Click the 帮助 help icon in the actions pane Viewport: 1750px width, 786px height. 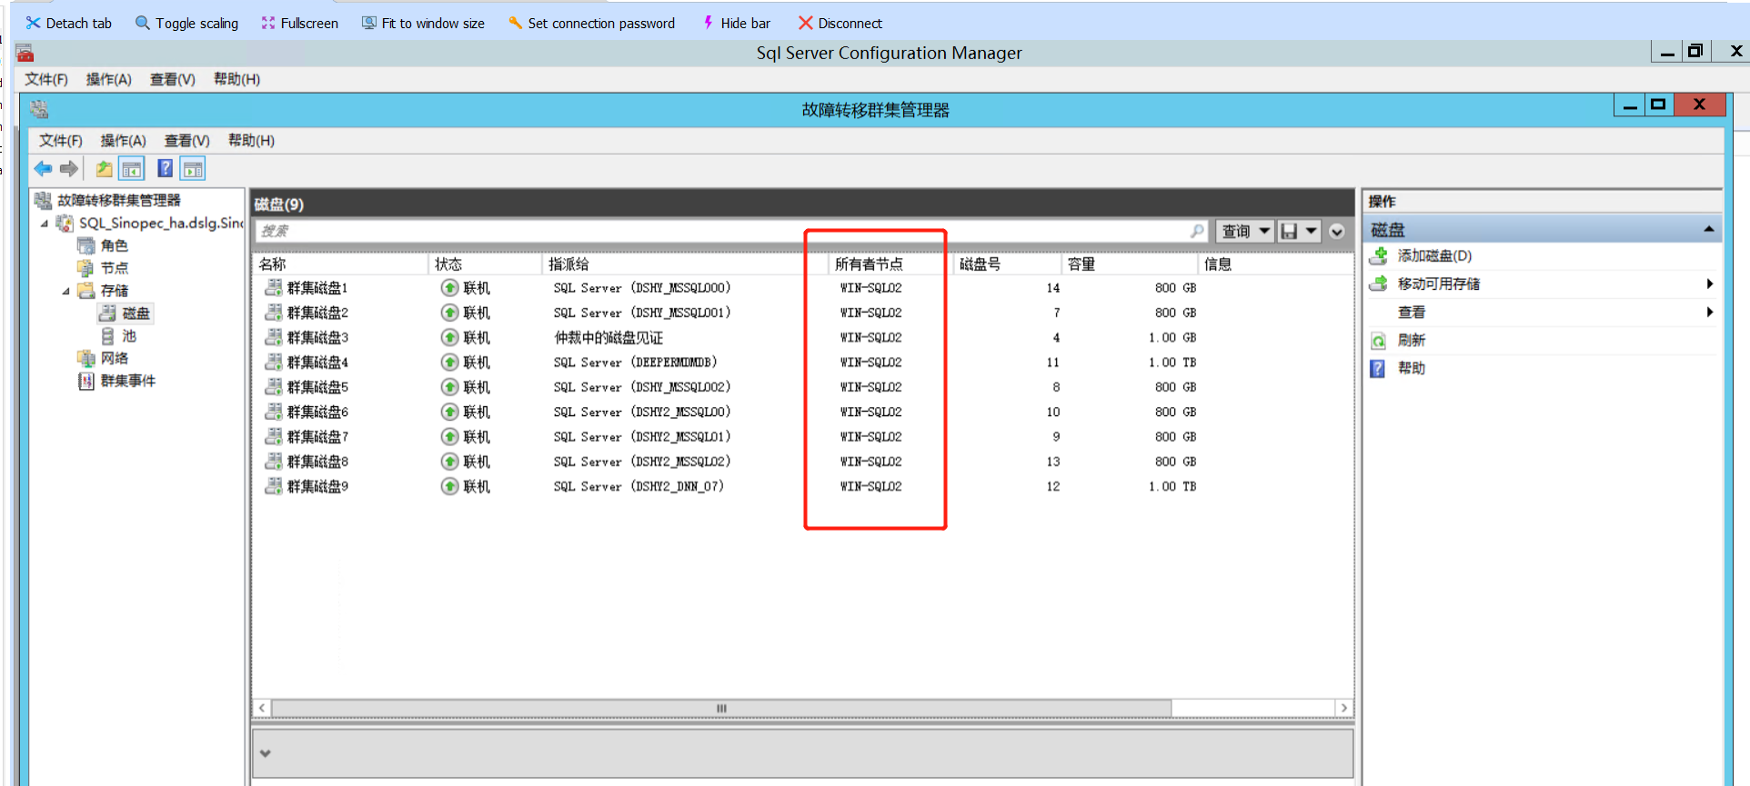1378,368
